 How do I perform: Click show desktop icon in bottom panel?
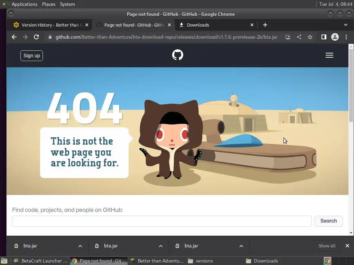[x=4, y=261]
